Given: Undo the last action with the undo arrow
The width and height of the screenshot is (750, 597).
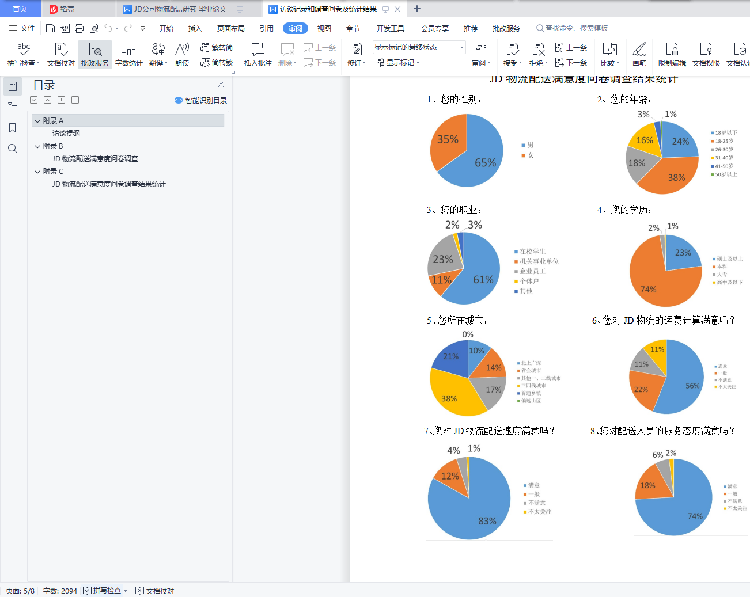Looking at the screenshot, I should [x=108, y=28].
